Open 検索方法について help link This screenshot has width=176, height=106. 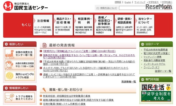109,8
